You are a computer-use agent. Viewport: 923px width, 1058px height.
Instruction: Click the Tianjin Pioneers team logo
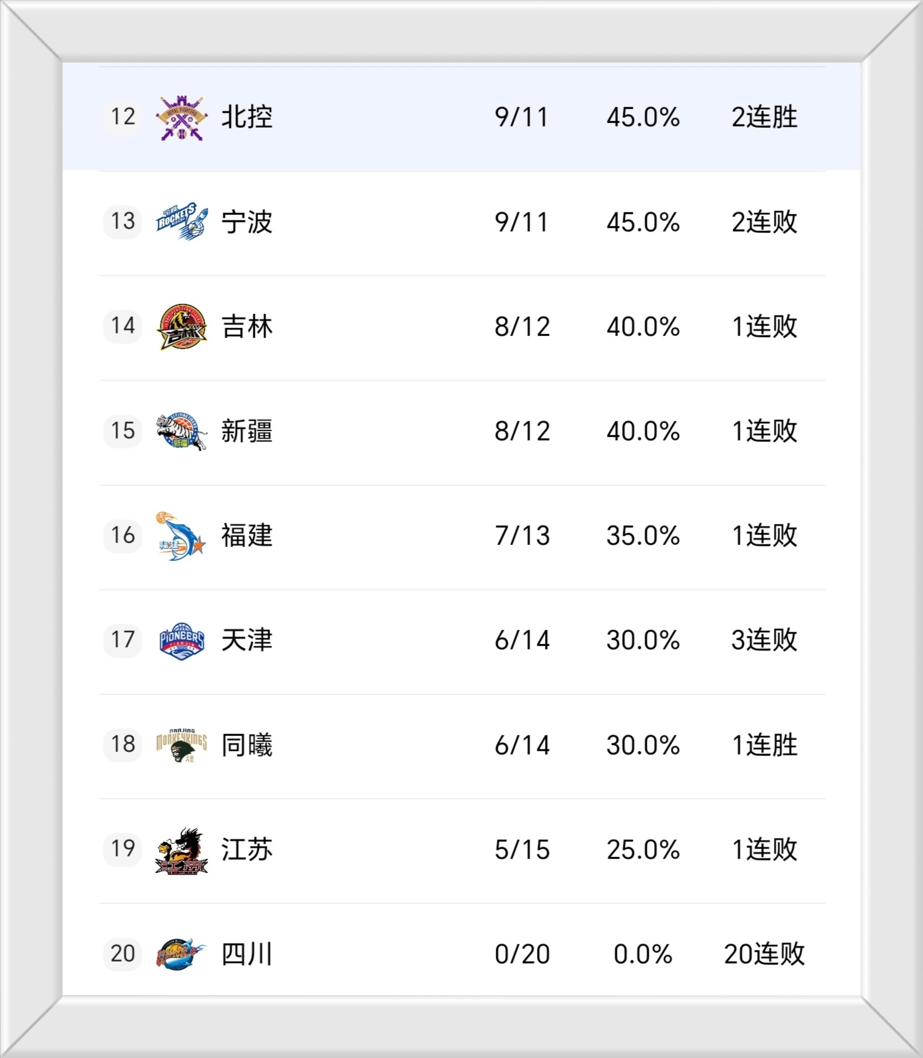[x=182, y=640]
